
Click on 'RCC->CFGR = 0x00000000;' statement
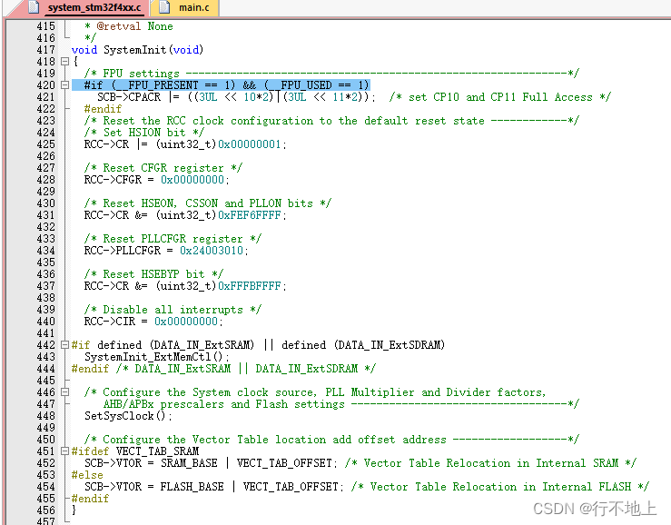pyautogui.click(x=156, y=180)
